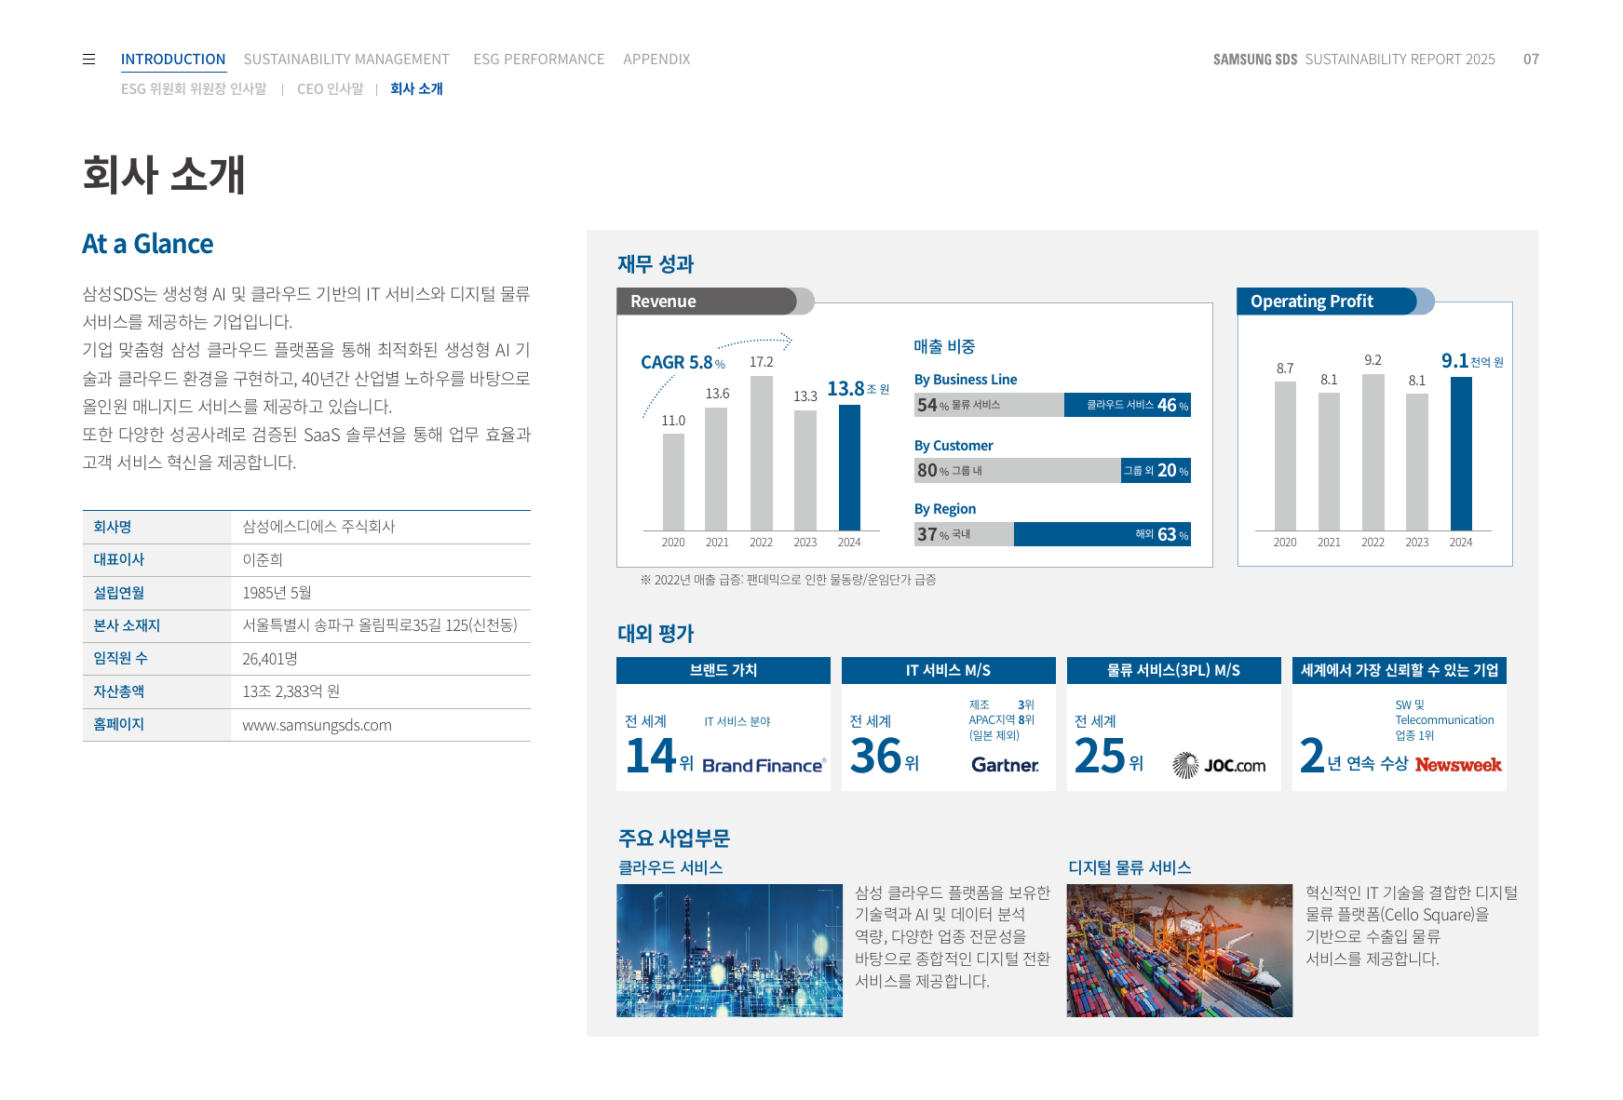
Task: Click the Brand Finance logo
Action: 764,765
